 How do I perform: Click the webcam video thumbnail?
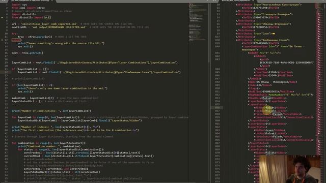[x=290, y=169]
